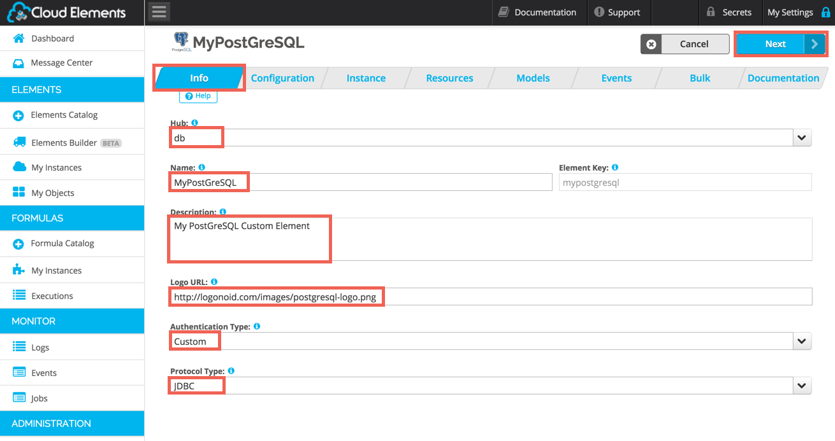
Task: Click the My Settings lock icon
Action: click(826, 12)
